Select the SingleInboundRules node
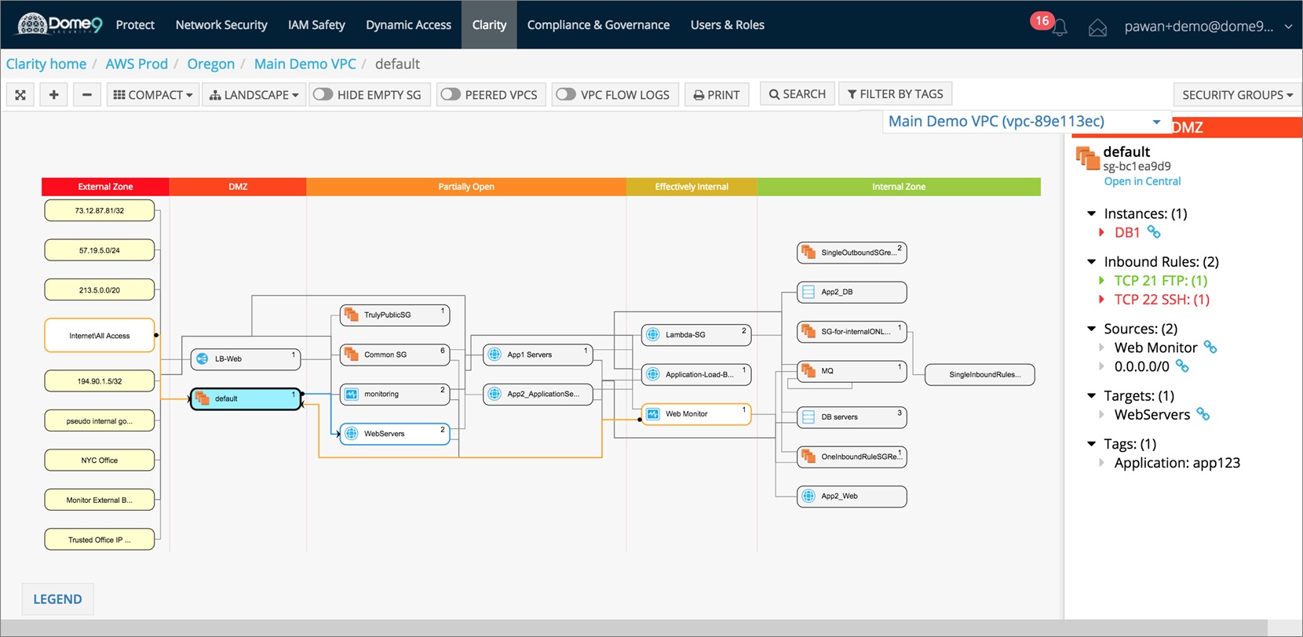The width and height of the screenshot is (1303, 637). pyautogui.click(x=980, y=374)
